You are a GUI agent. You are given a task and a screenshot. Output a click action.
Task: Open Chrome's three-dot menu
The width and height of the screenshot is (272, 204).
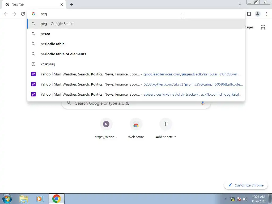coord(266,14)
